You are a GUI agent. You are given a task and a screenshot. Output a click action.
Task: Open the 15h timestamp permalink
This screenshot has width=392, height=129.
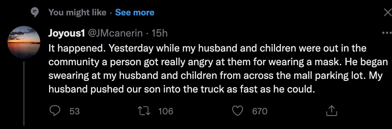160,33
